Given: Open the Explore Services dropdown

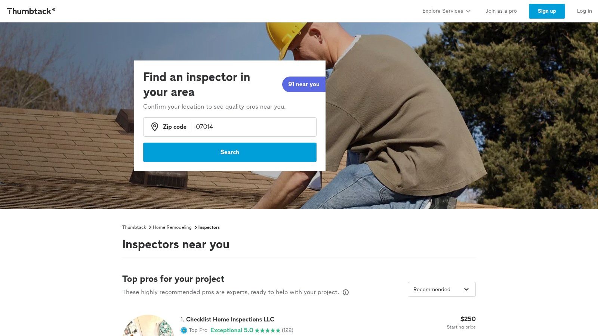Looking at the screenshot, I should (x=446, y=11).
